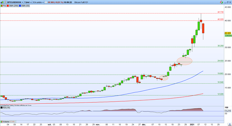Click the red SMA (200) color square
The height and width of the screenshot is (126, 232).
[x=8, y=6]
